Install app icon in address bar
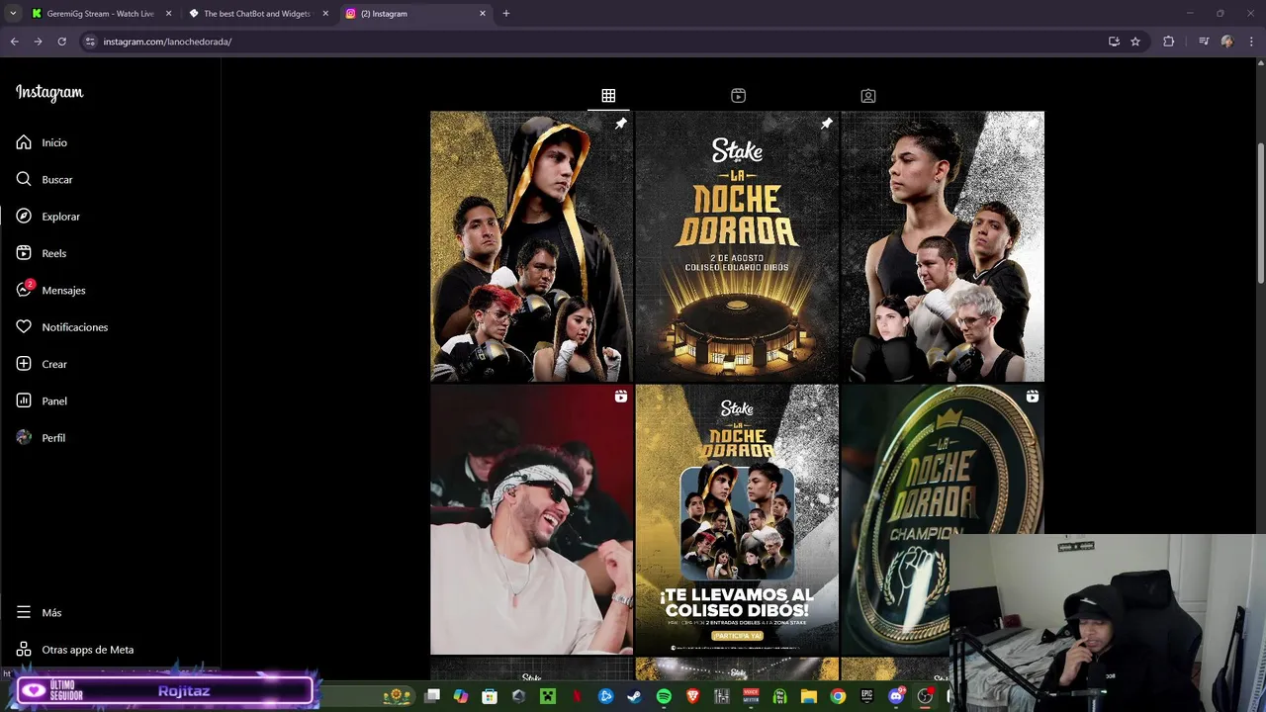 pyautogui.click(x=1114, y=42)
